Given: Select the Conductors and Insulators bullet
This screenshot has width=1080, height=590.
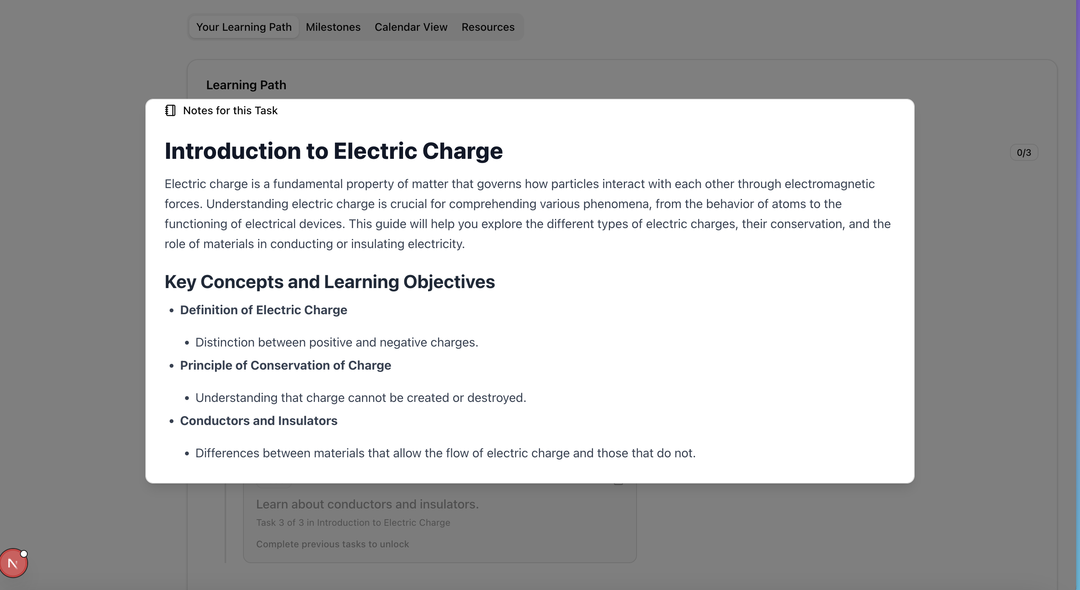Looking at the screenshot, I should coord(259,421).
